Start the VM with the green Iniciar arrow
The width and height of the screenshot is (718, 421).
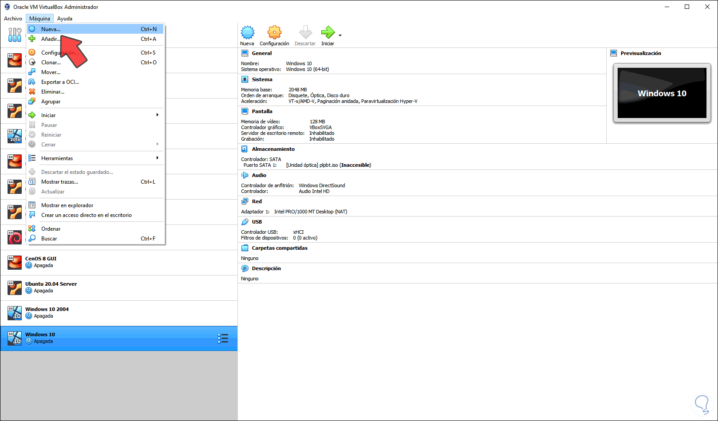(x=328, y=32)
